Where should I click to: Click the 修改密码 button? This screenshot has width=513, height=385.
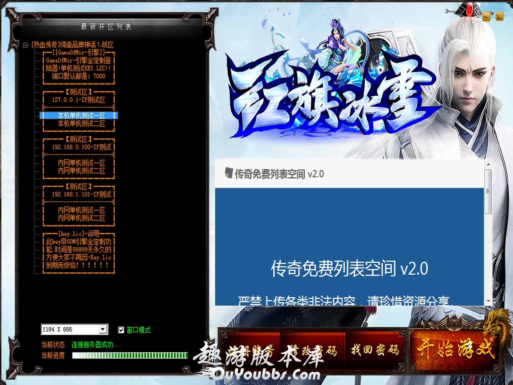[x=313, y=350]
